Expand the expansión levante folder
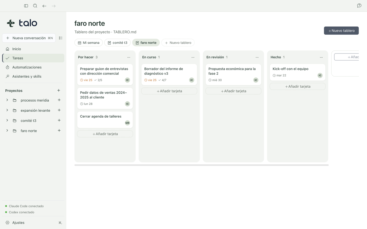The width and height of the screenshot is (367, 229). 7,110
